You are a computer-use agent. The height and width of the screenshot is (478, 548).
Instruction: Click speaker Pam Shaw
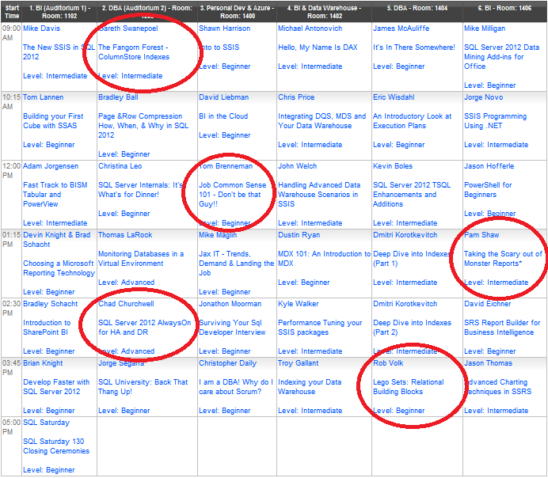(481, 234)
